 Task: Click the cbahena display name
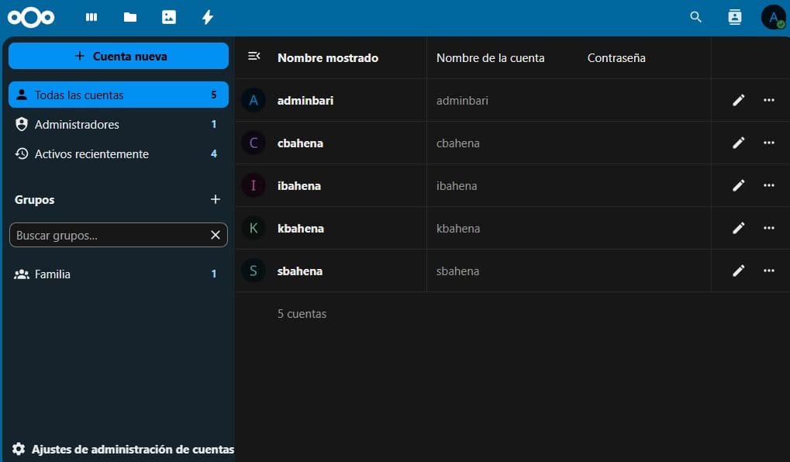click(300, 143)
